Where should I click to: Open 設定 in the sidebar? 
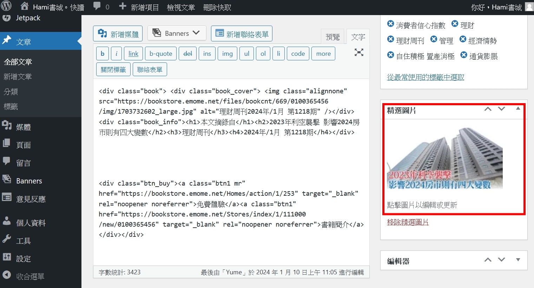(23, 259)
